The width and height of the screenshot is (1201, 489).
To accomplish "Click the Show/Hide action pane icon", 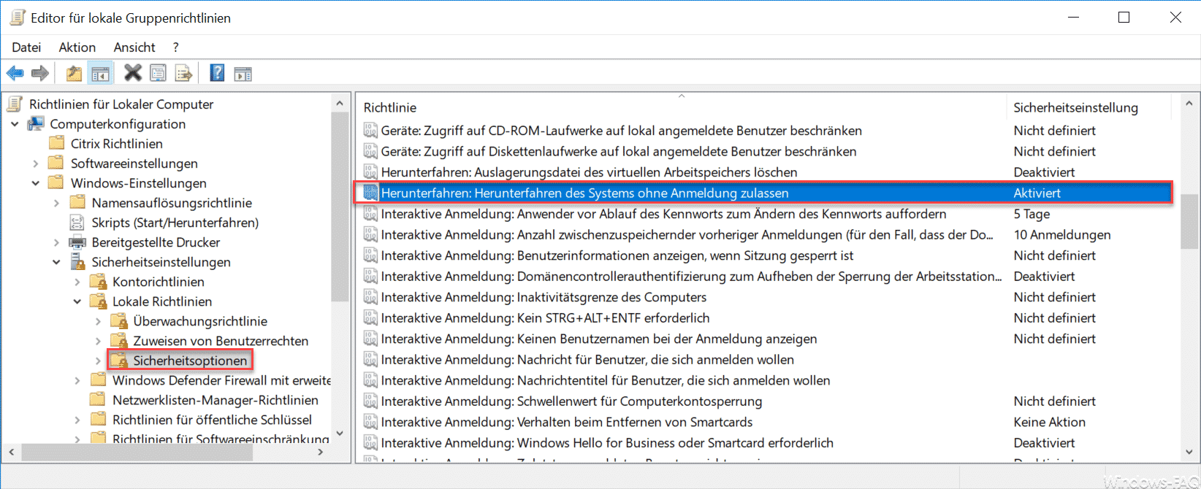I will [243, 73].
